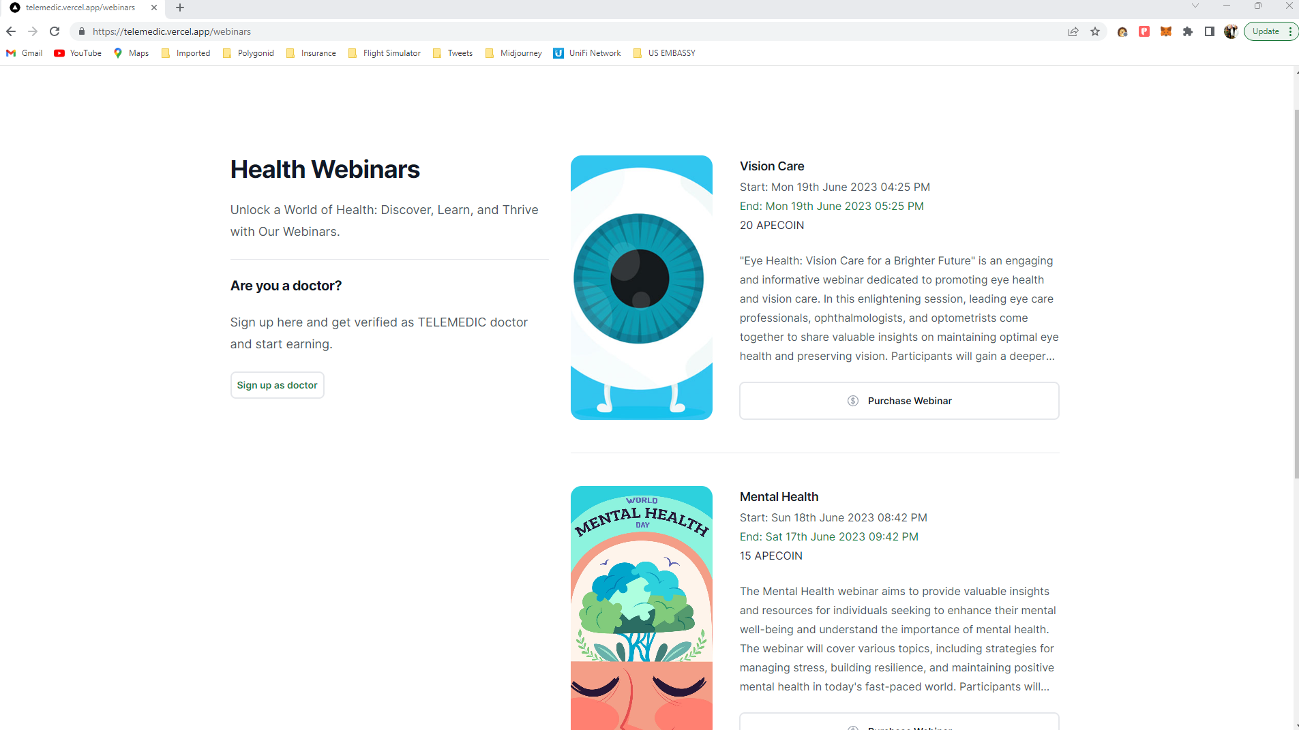This screenshot has height=730, width=1299.
Task: Share the page using the share icon
Action: 1073,31
